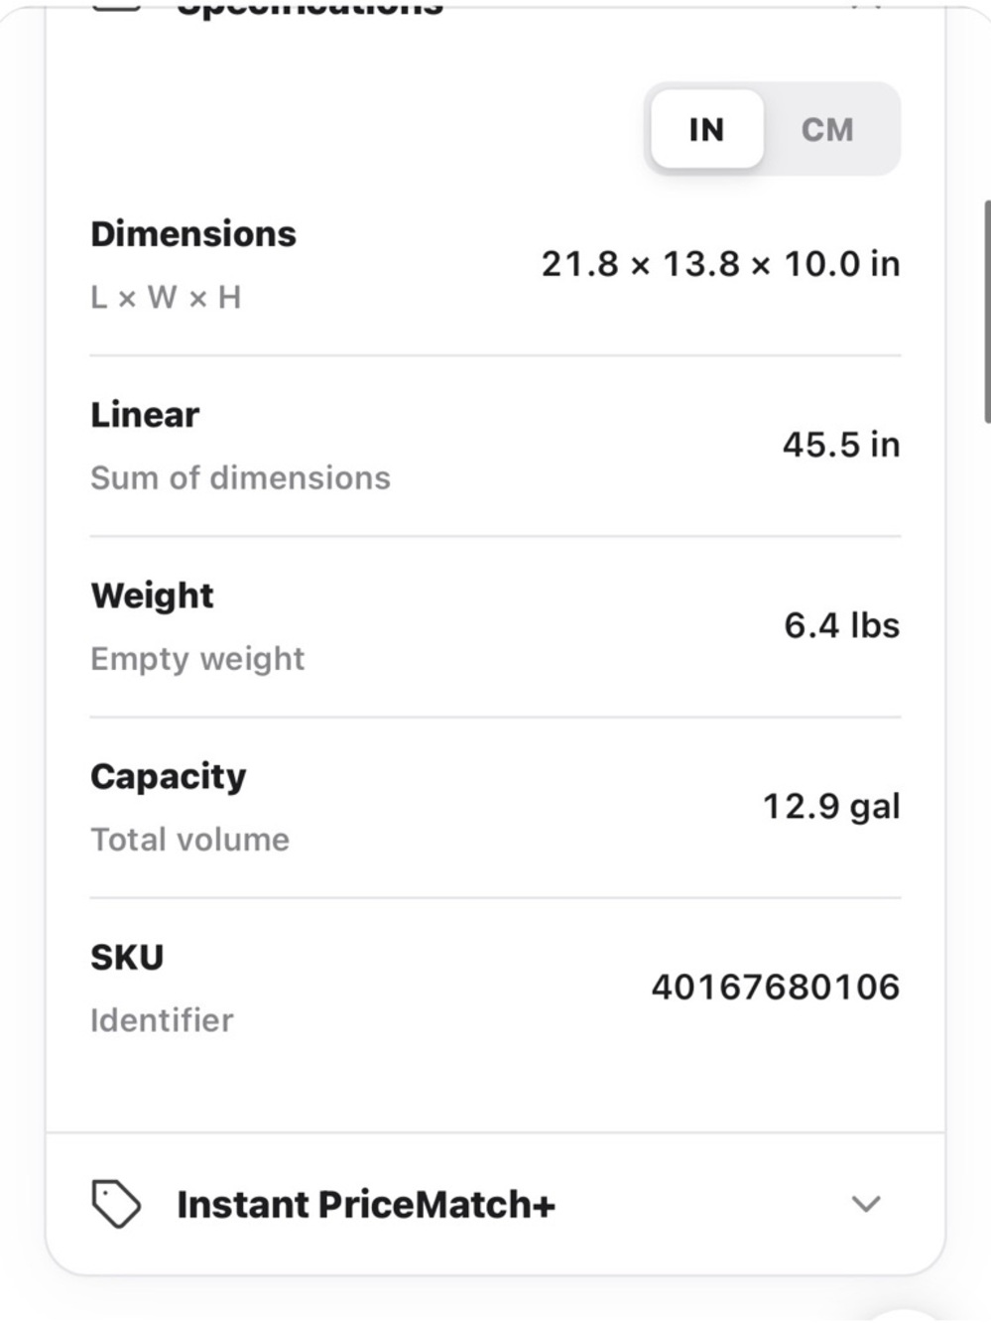The width and height of the screenshot is (991, 1323).
Task: Click the Total volume subtitle
Action: 189,840
